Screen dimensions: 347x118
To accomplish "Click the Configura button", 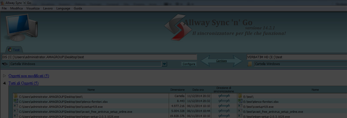I will pos(189,64).
